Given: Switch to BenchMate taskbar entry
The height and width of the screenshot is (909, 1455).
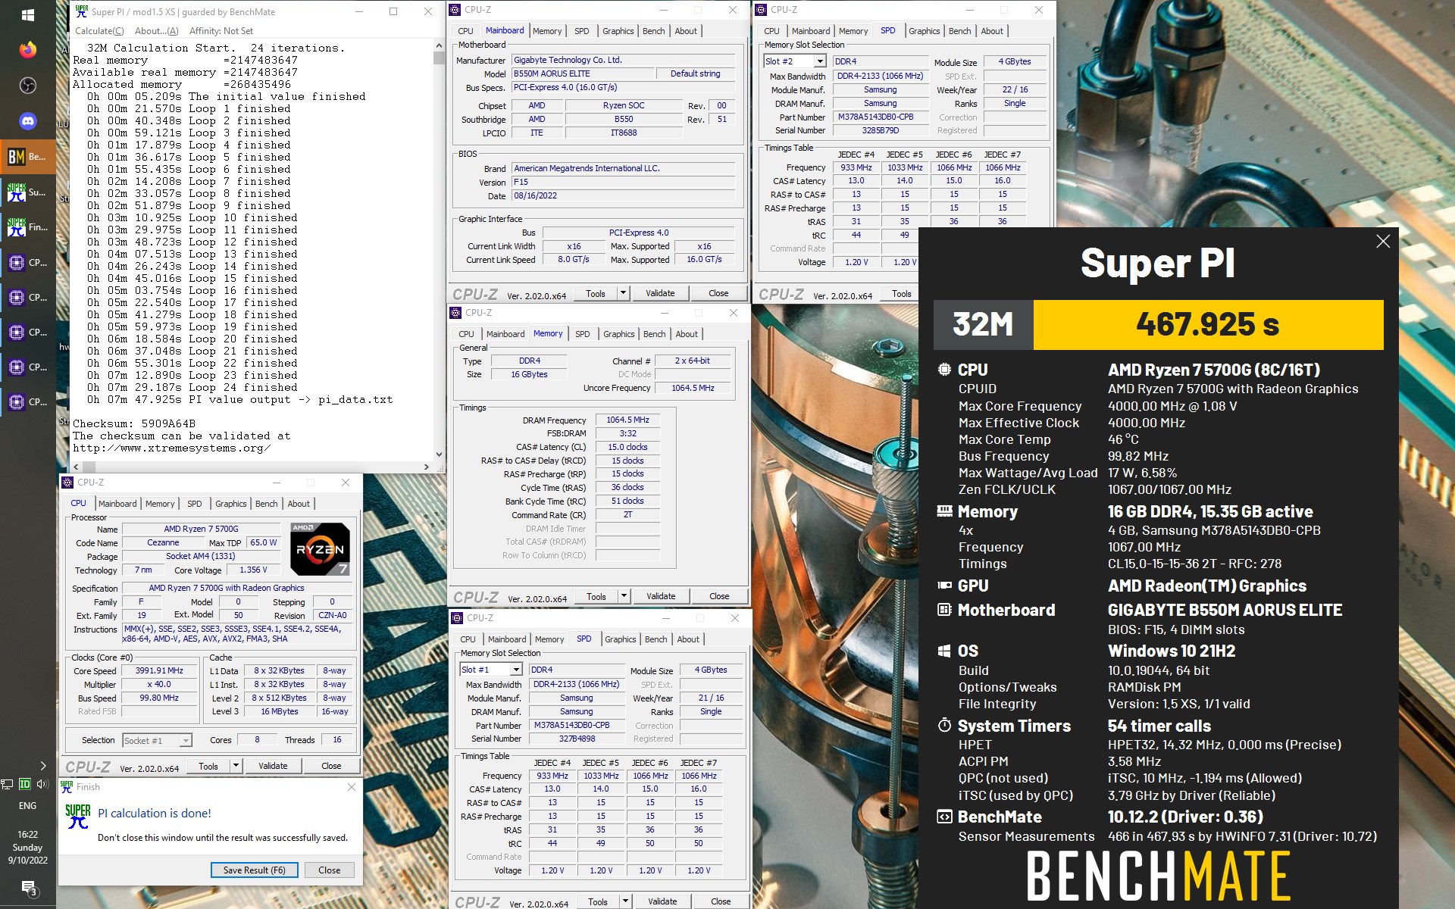Looking at the screenshot, I should 28,157.
